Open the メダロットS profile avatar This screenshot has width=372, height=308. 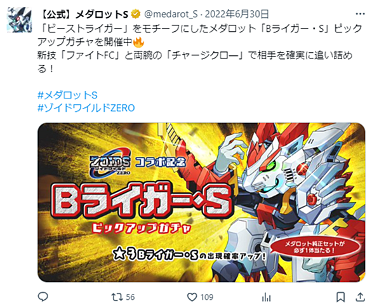(19, 20)
